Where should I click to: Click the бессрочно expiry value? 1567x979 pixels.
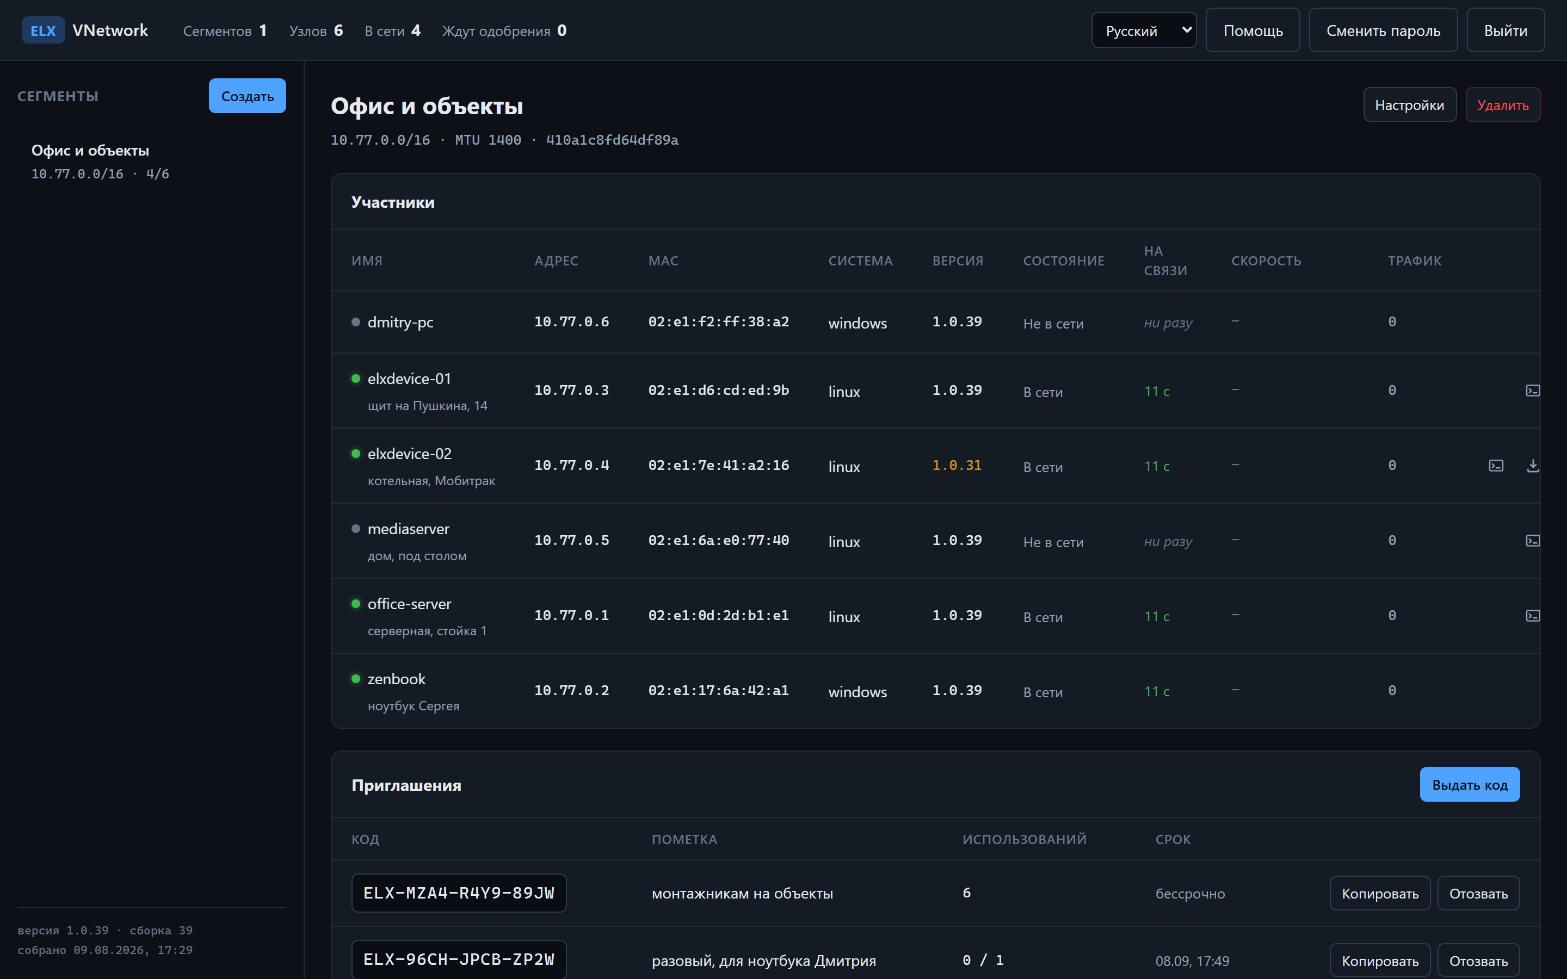click(x=1190, y=894)
